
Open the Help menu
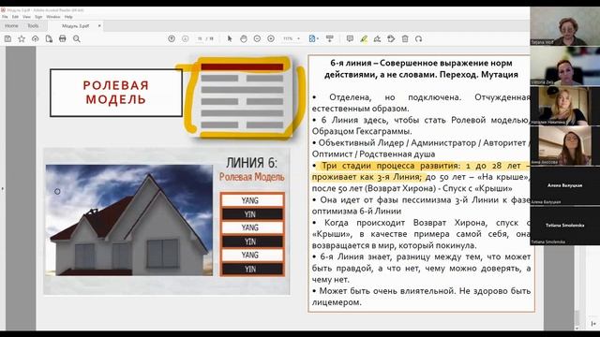click(68, 17)
